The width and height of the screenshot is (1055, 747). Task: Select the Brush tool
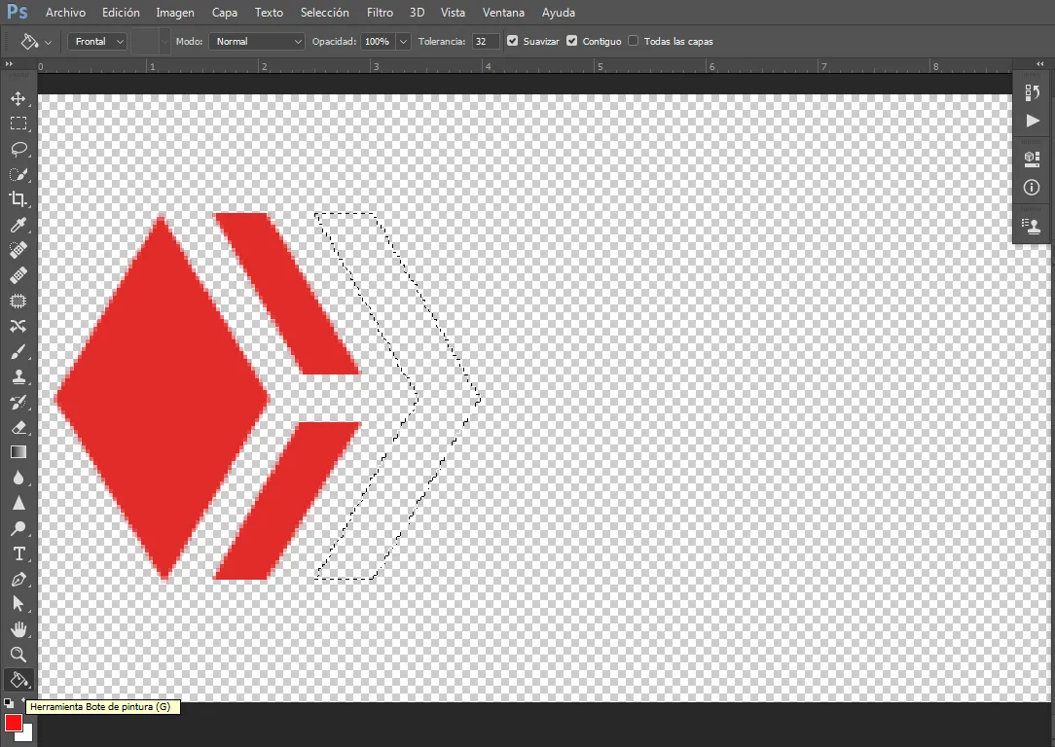coord(18,352)
